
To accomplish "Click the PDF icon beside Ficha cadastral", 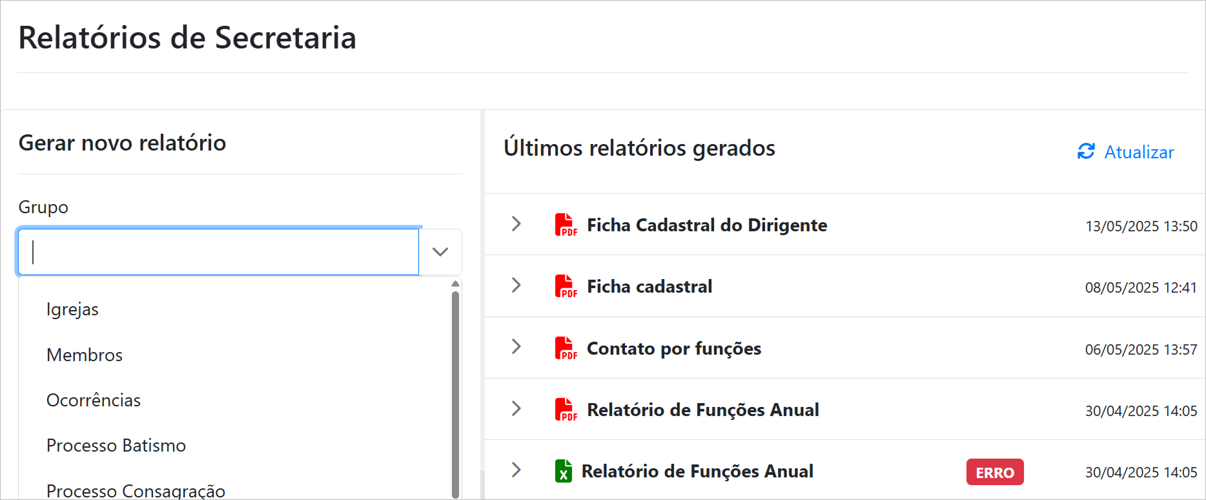I will click(x=565, y=286).
